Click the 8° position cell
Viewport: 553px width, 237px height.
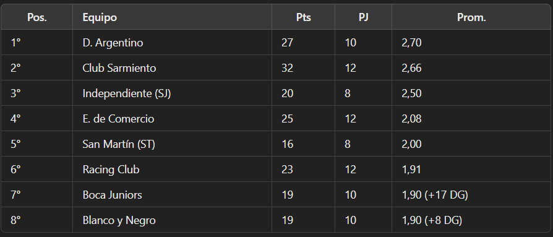pos(15,220)
